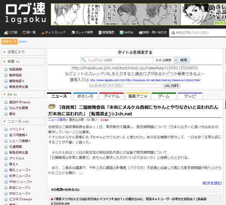Open the 緊急自然災害 board under 地震

pyautogui.click(x=19, y=87)
